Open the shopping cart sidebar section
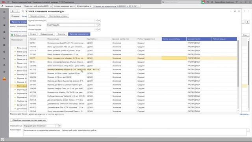Image resolution: width=252 pixels, height=142 pixels. click(x=4, y=39)
